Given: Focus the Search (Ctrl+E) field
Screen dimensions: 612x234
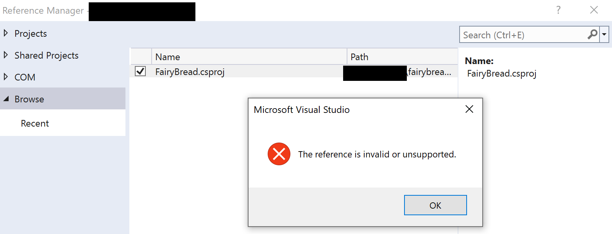Looking at the screenshot, I should 524,35.
